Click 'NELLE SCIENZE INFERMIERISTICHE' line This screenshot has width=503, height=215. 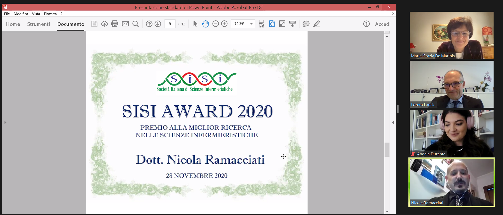click(196, 135)
